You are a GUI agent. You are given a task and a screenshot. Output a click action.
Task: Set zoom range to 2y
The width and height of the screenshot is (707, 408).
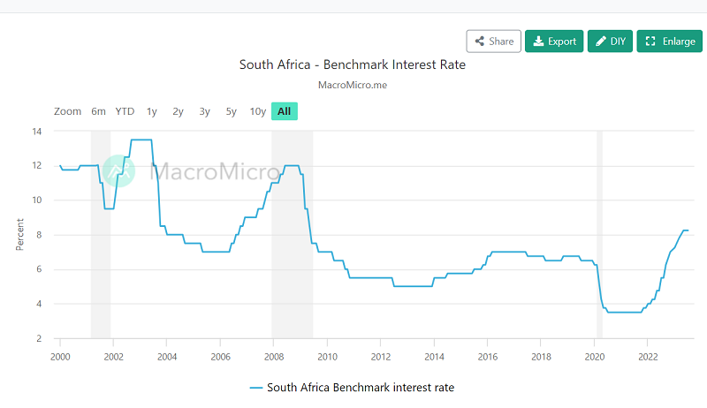[x=179, y=111]
